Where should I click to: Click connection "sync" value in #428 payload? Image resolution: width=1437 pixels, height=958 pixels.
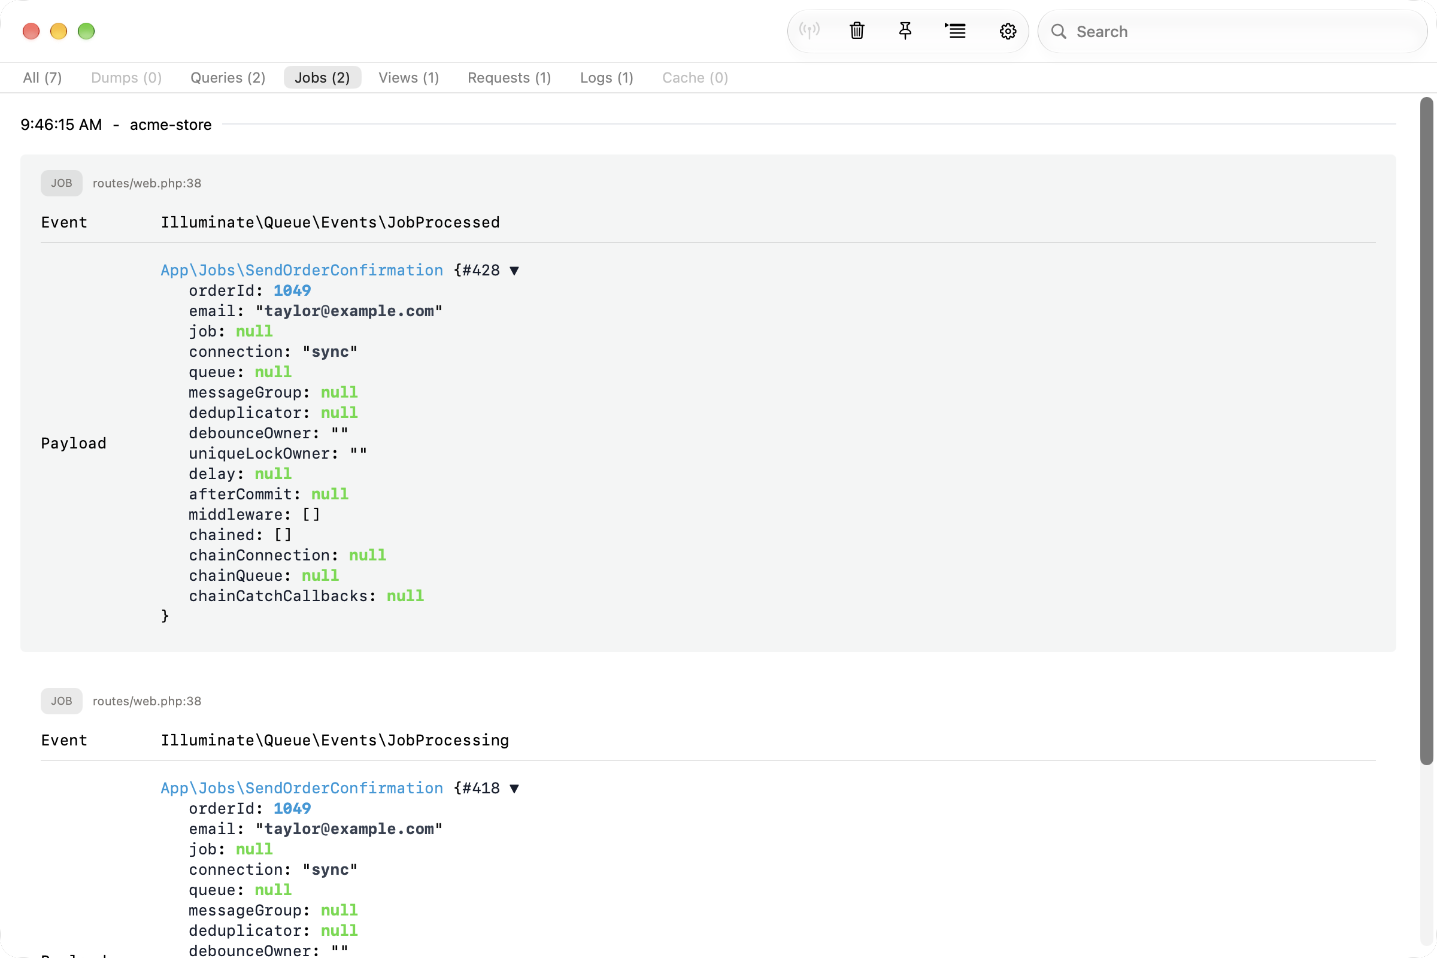[x=330, y=352]
